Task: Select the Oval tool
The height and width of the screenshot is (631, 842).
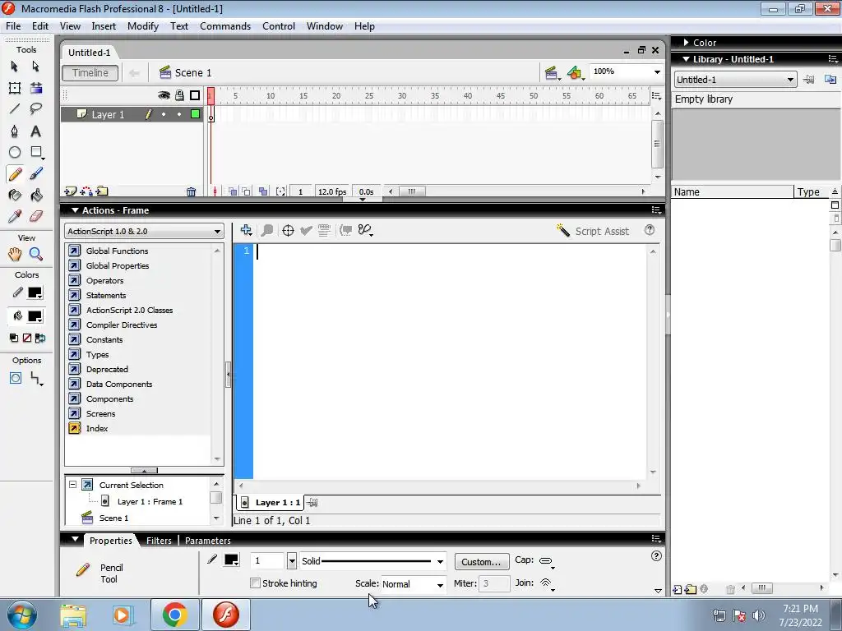Action: 15,152
